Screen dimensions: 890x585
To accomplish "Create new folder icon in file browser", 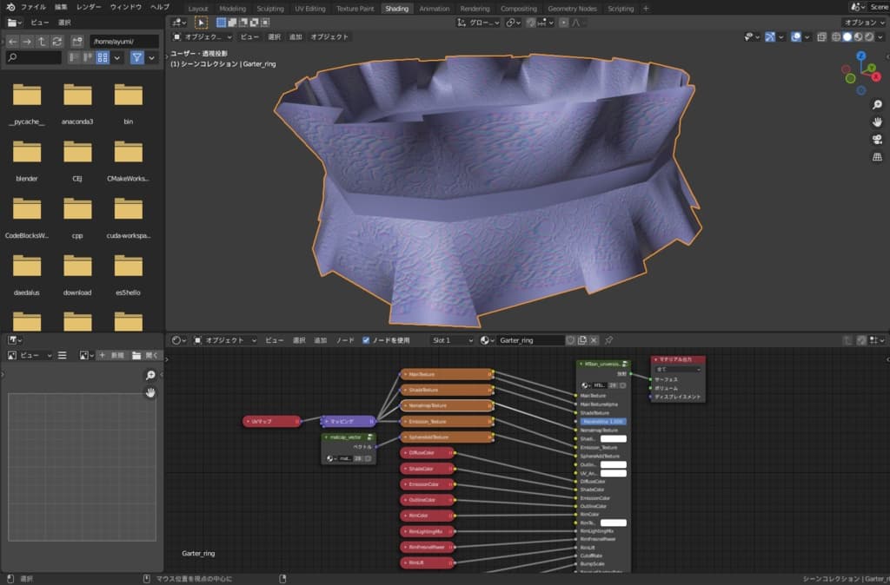I will click(x=78, y=42).
